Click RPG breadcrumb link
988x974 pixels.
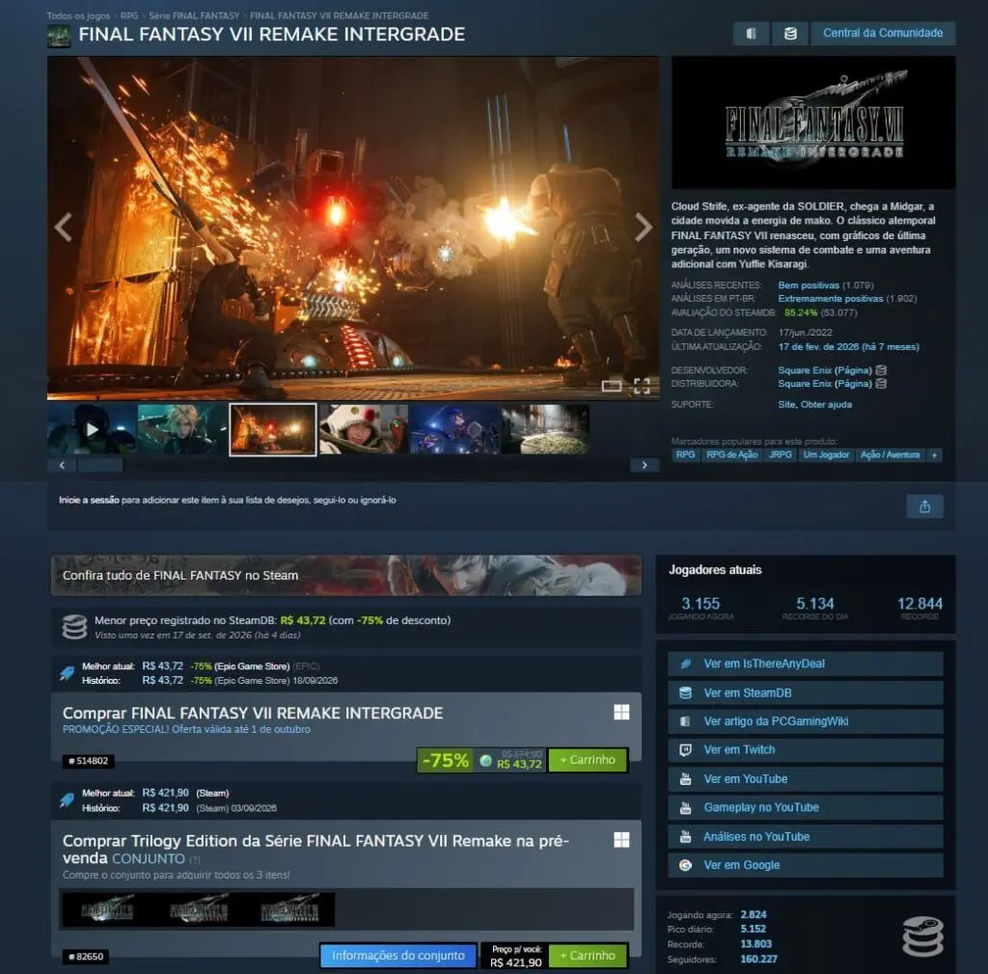tap(129, 15)
